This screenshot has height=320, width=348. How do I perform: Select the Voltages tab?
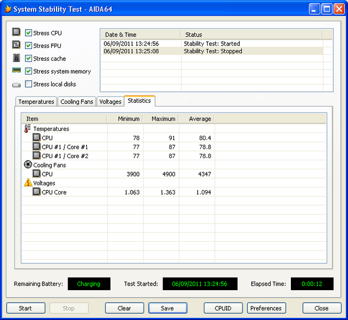coord(110,102)
